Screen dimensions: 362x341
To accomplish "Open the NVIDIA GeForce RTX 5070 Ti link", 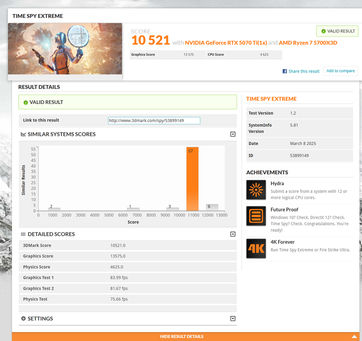I will 226,43.
